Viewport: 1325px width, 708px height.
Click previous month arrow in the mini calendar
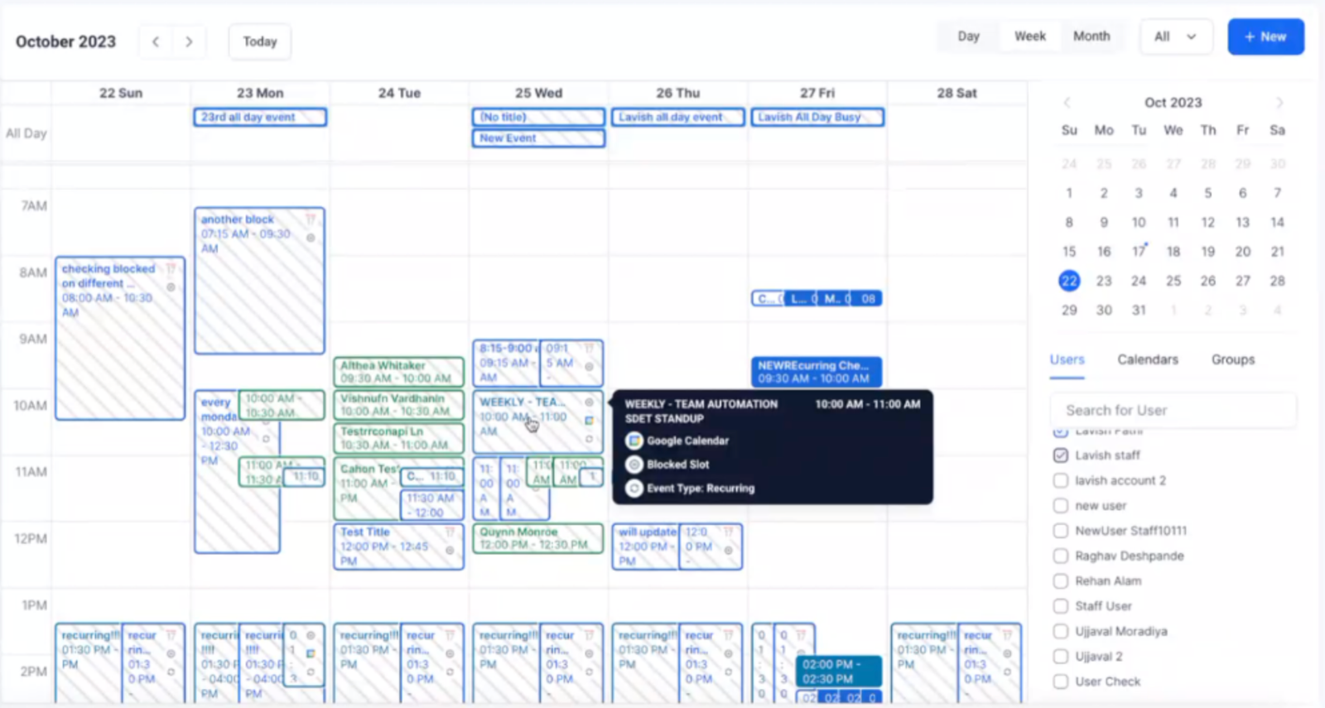(x=1067, y=103)
